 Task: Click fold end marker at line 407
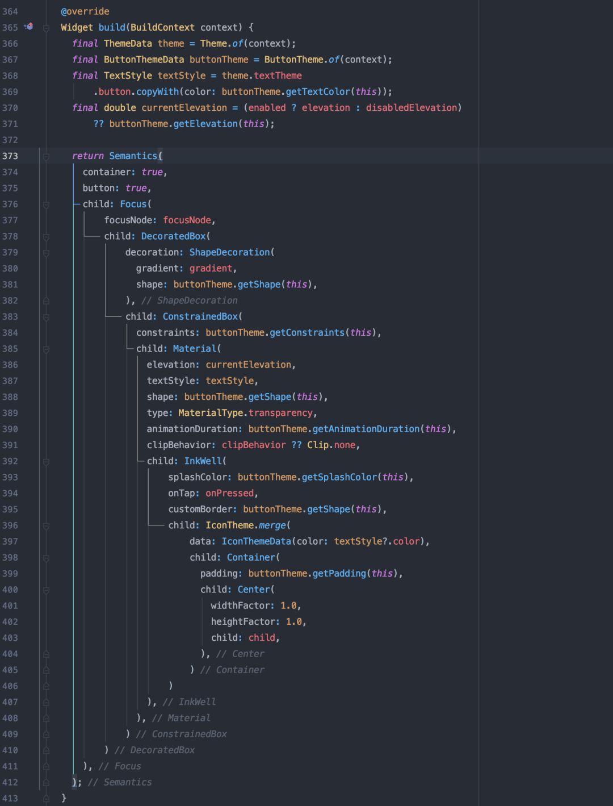coord(46,703)
